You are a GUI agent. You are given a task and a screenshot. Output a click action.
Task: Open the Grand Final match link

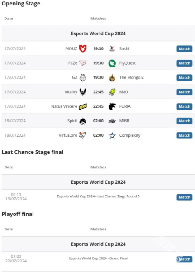[98, 258]
